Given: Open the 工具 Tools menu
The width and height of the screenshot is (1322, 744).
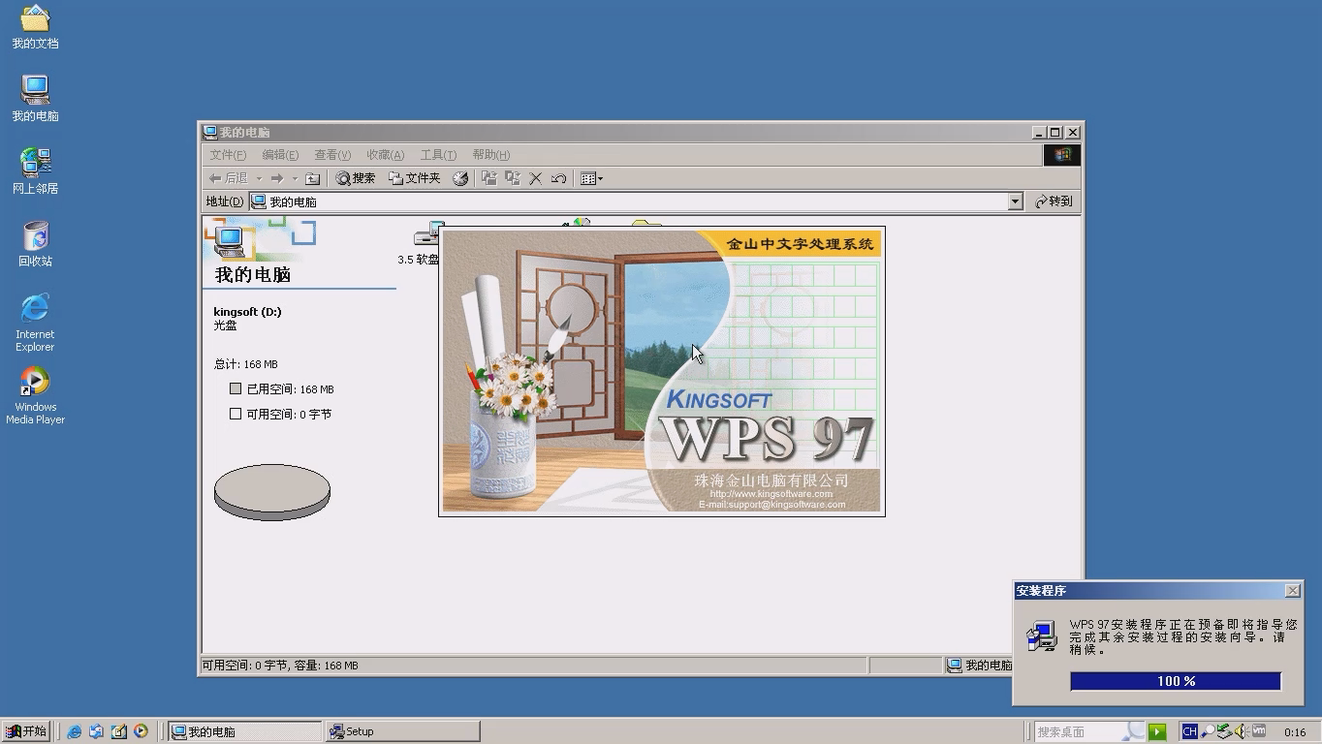Looking at the screenshot, I should 438,155.
